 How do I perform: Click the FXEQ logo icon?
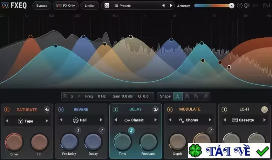tap(5, 5)
